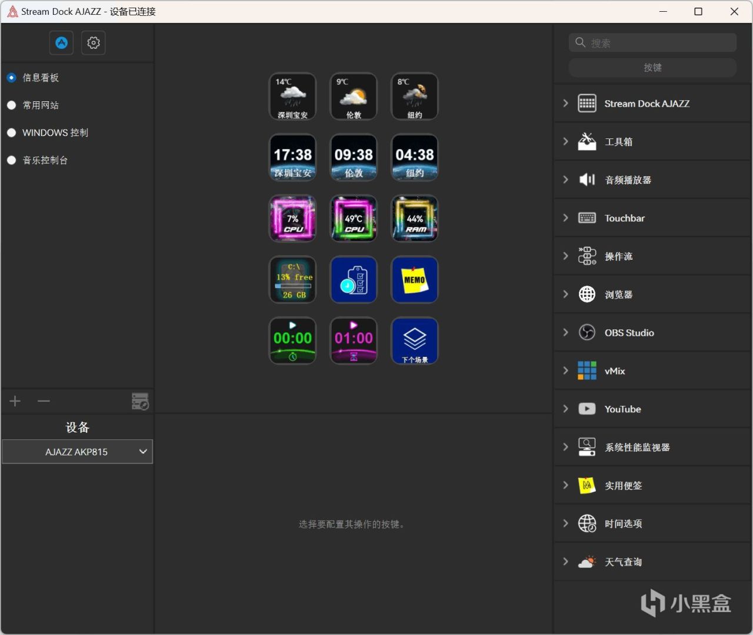753x635 pixels.
Task: Click the 时间选项 globe clock icon
Action: [x=587, y=523]
